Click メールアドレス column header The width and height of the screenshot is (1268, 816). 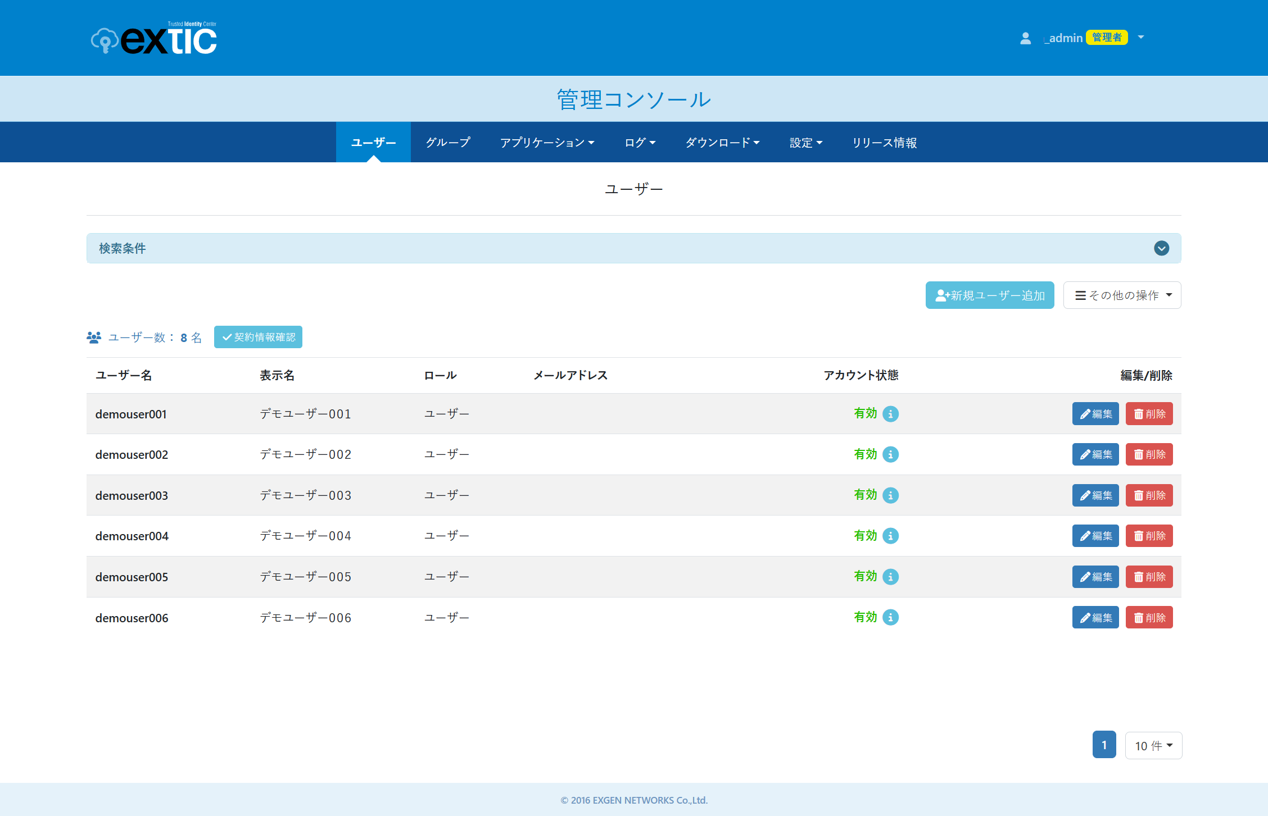coord(570,375)
